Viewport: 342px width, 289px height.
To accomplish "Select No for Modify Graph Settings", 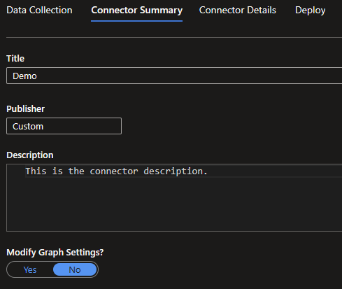I will 75,270.
